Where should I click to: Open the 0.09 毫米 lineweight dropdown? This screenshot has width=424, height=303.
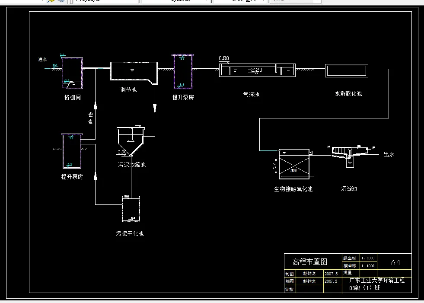coord(240,1)
